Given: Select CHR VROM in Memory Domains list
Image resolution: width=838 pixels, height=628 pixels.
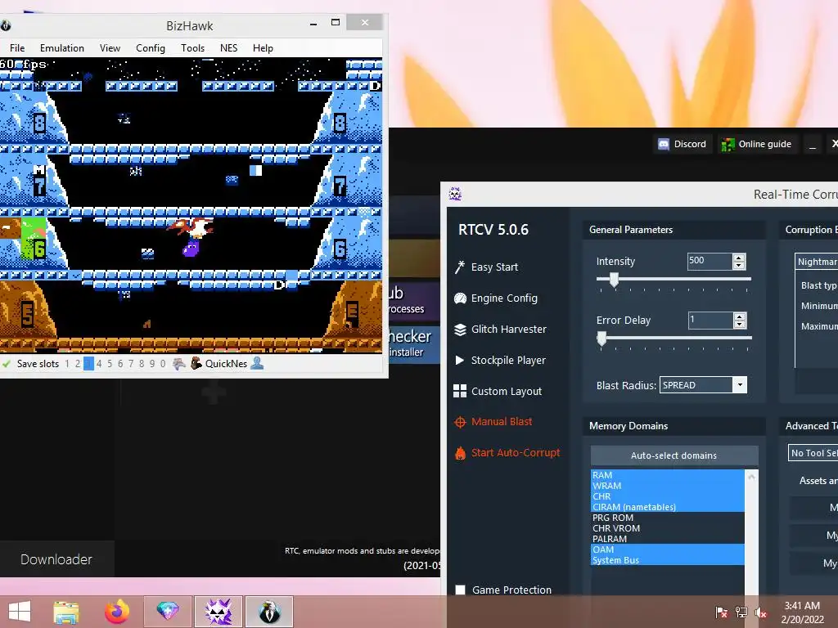Looking at the screenshot, I should point(668,529).
